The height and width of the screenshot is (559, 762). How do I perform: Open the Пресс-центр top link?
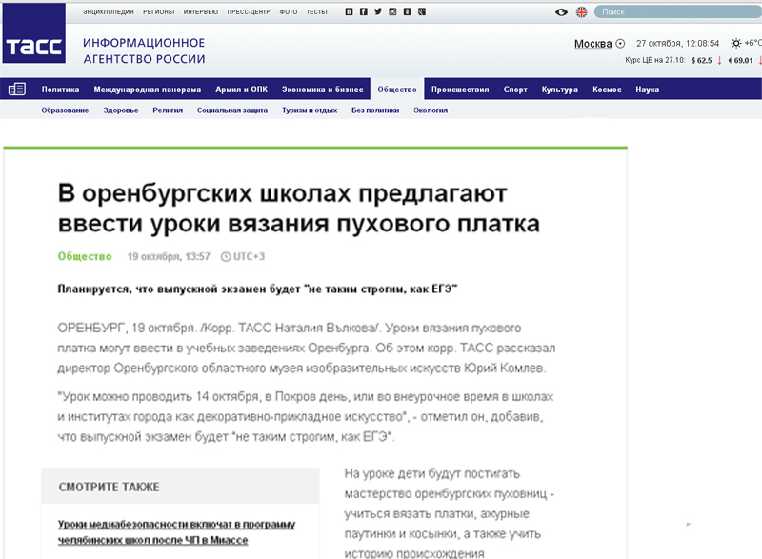click(x=249, y=11)
